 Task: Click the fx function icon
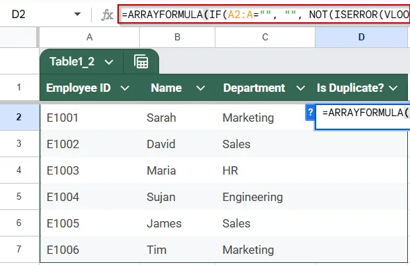107,15
